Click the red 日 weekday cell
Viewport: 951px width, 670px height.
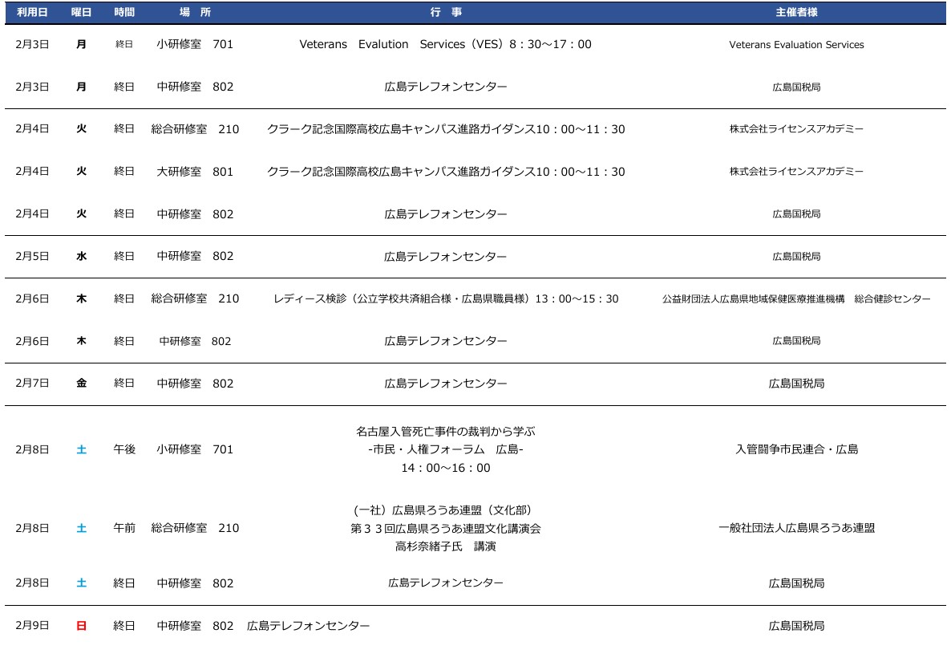tap(81, 626)
